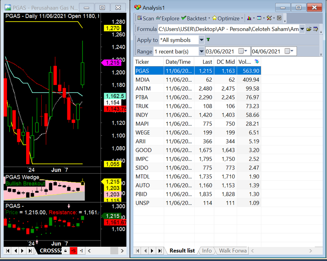Viewport: 327px width, 261px height.
Task: Click the view layout window icon
Action: point(259,18)
